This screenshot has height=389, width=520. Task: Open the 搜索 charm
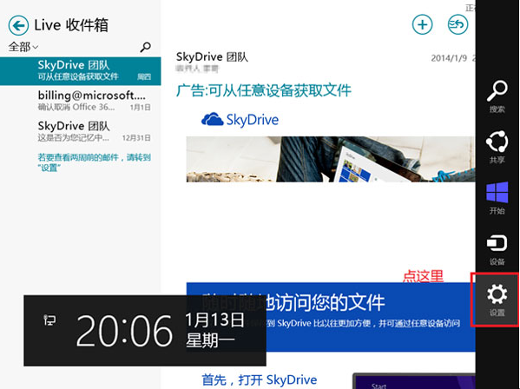tap(497, 96)
